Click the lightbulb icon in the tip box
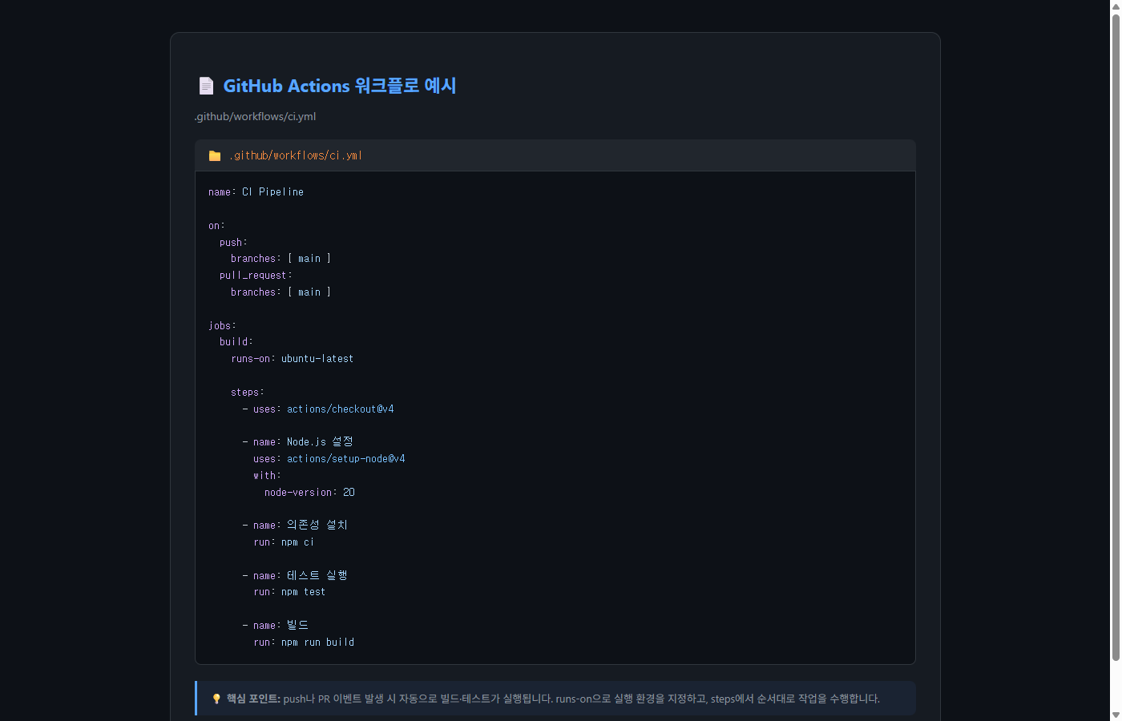The image size is (1122, 721). [x=216, y=698]
